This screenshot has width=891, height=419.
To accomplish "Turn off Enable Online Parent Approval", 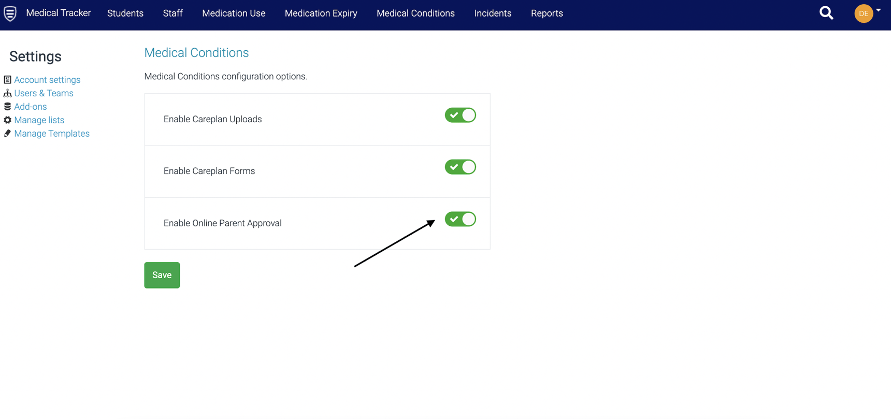I will [x=460, y=219].
